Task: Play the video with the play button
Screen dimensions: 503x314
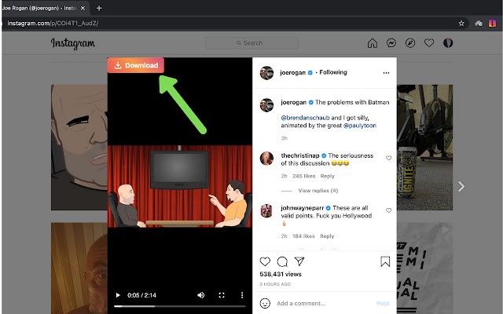Action: (118, 295)
